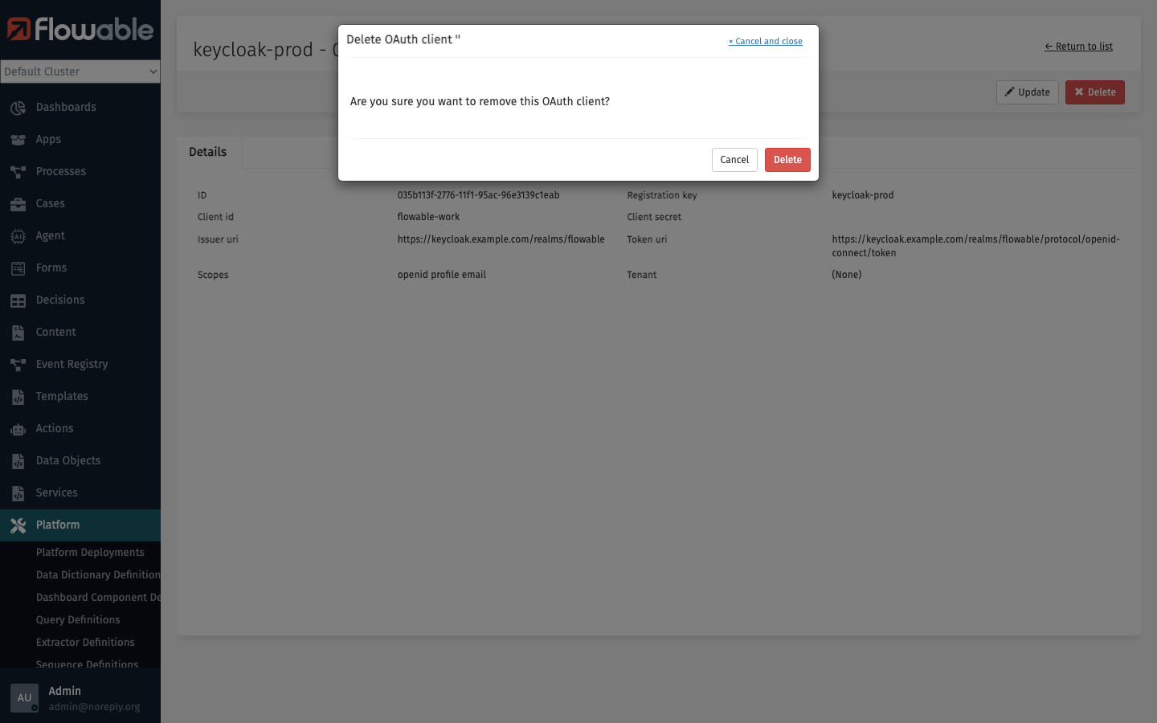Select the Platform wrench icon
Image resolution: width=1157 pixels, height=723 pixels.
[18, 525]
